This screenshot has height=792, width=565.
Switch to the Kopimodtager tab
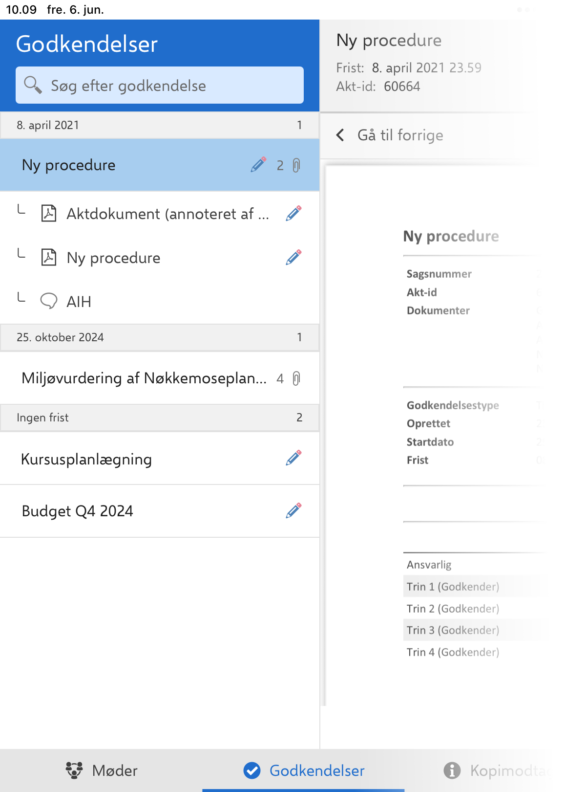click(503, 770)
